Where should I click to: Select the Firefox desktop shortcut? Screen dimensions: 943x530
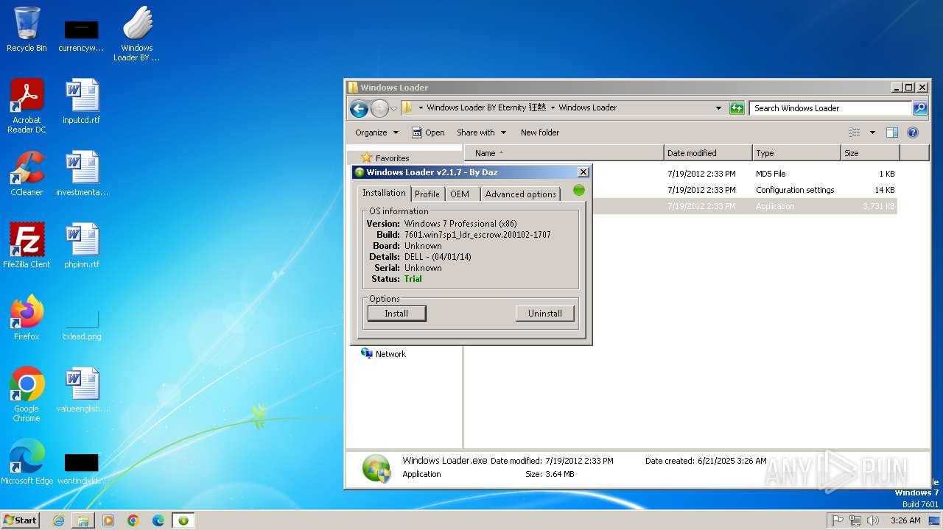[x=27, y=318]
